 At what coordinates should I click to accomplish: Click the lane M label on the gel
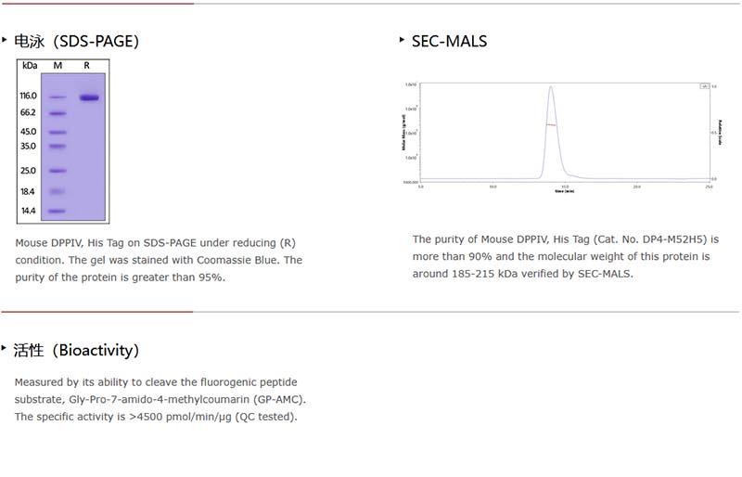click(58, 66)
